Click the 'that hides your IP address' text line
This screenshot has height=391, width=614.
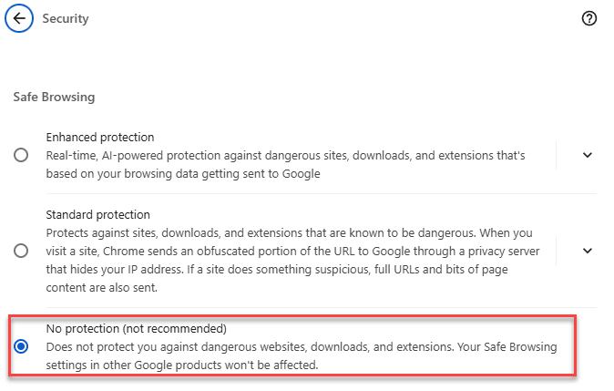(x=277, y=269)
